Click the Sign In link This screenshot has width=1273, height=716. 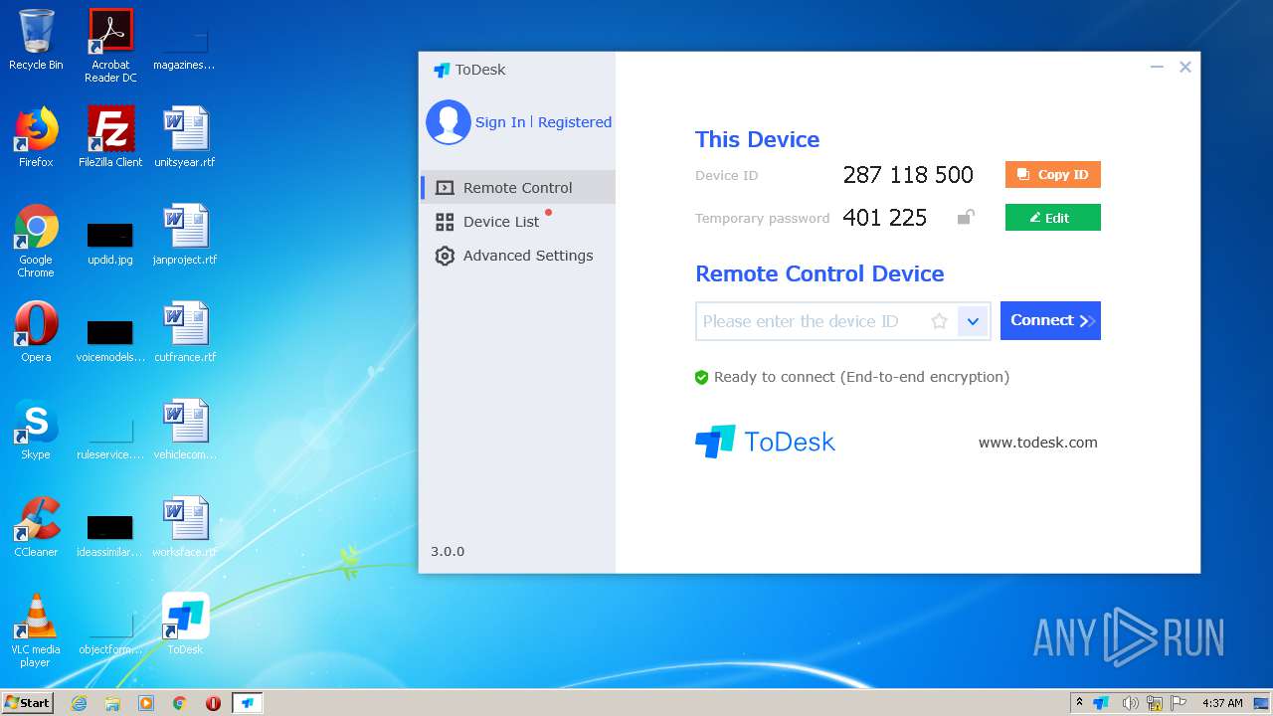point(500,122)
